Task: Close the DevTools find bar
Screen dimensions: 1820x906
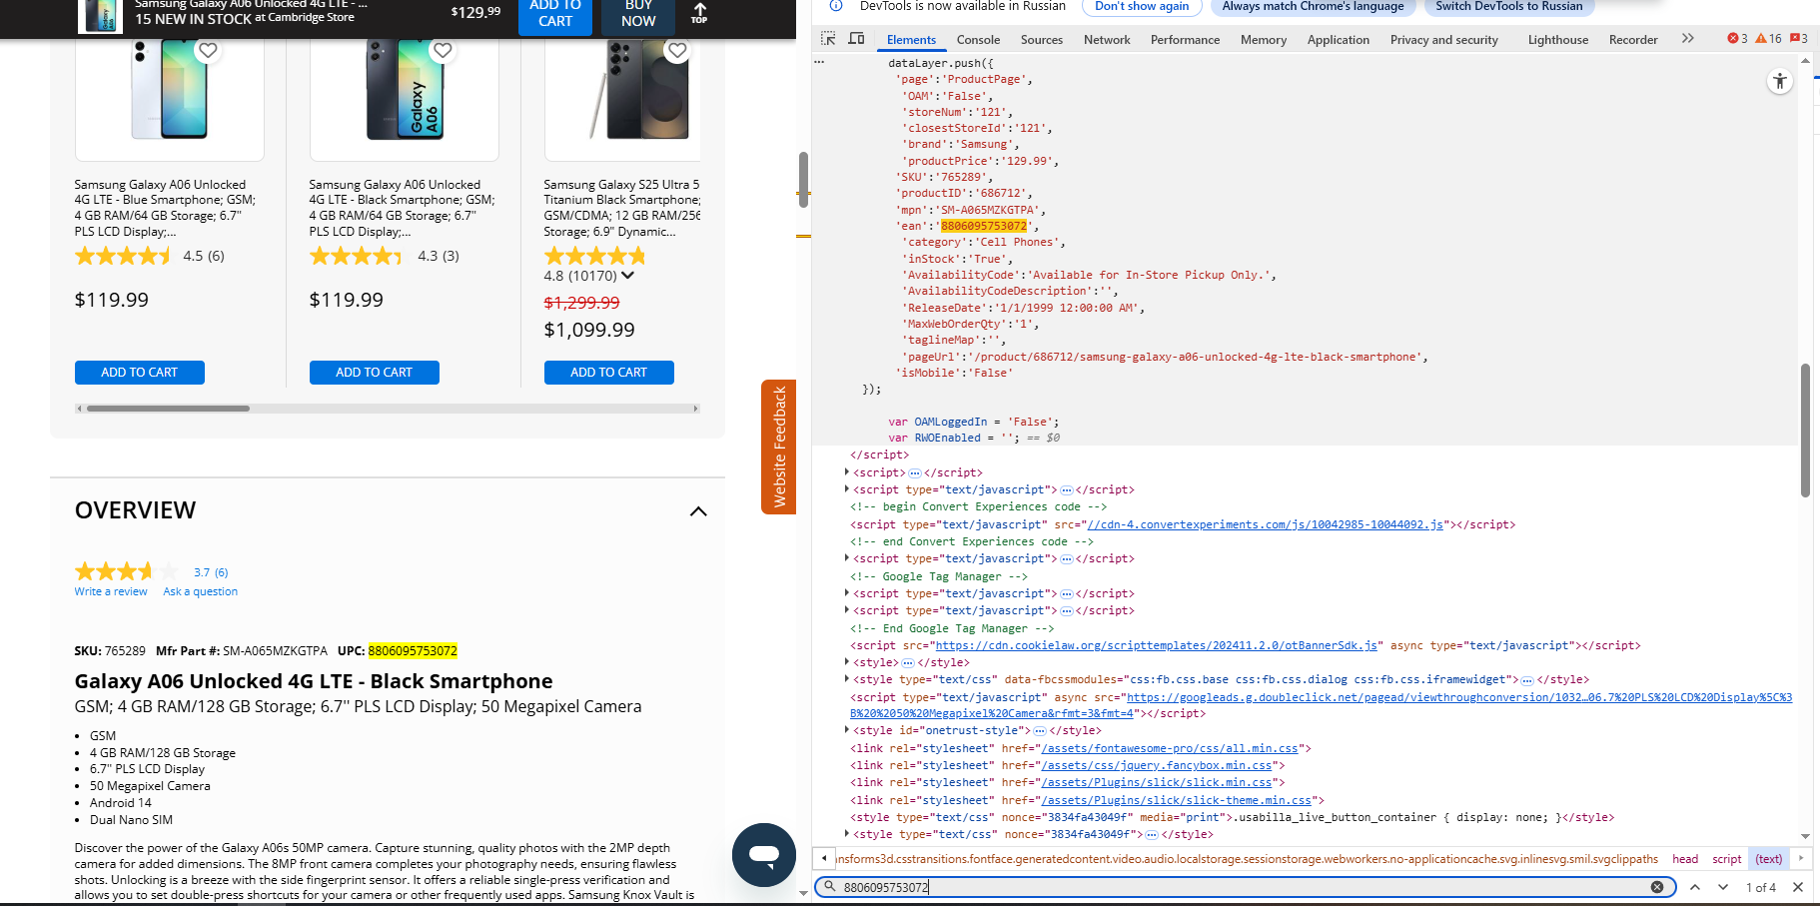Action: tap(1798, 887)
